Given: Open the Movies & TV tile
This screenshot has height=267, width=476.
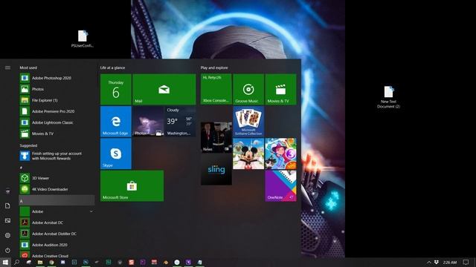Looking at the screenshot, I should coord(280,89).
